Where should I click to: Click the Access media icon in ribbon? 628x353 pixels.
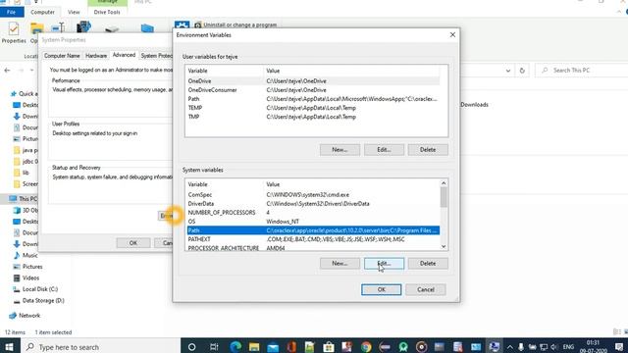pyautogui.click(x=83, y=27)
